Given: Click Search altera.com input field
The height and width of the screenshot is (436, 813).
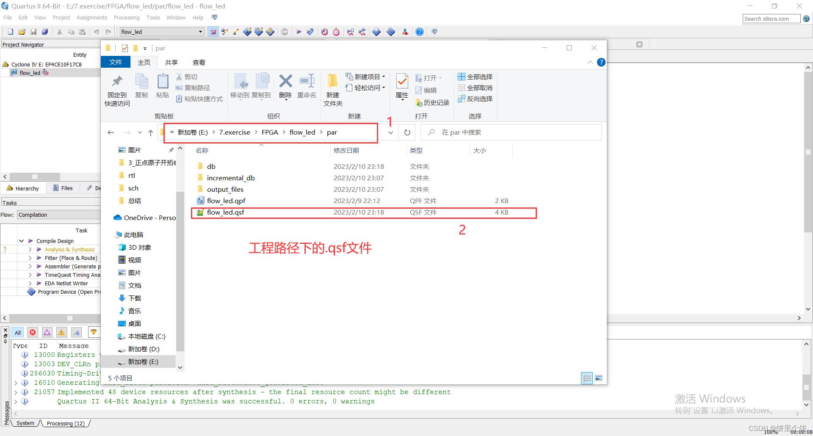Looking at the screenshot, I should click(772, 19).
